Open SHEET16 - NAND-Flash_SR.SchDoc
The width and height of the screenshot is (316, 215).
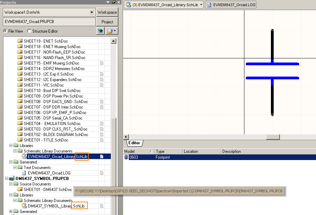pos(55,58)
